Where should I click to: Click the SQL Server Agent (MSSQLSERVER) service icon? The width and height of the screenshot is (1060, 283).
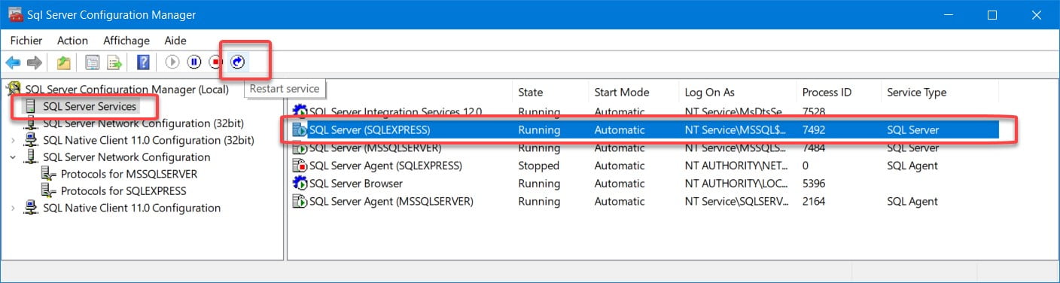pyautogui.click(x=300, y=202)
